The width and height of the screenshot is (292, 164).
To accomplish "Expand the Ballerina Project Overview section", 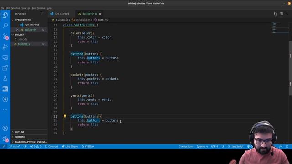I will click(29, 142).
